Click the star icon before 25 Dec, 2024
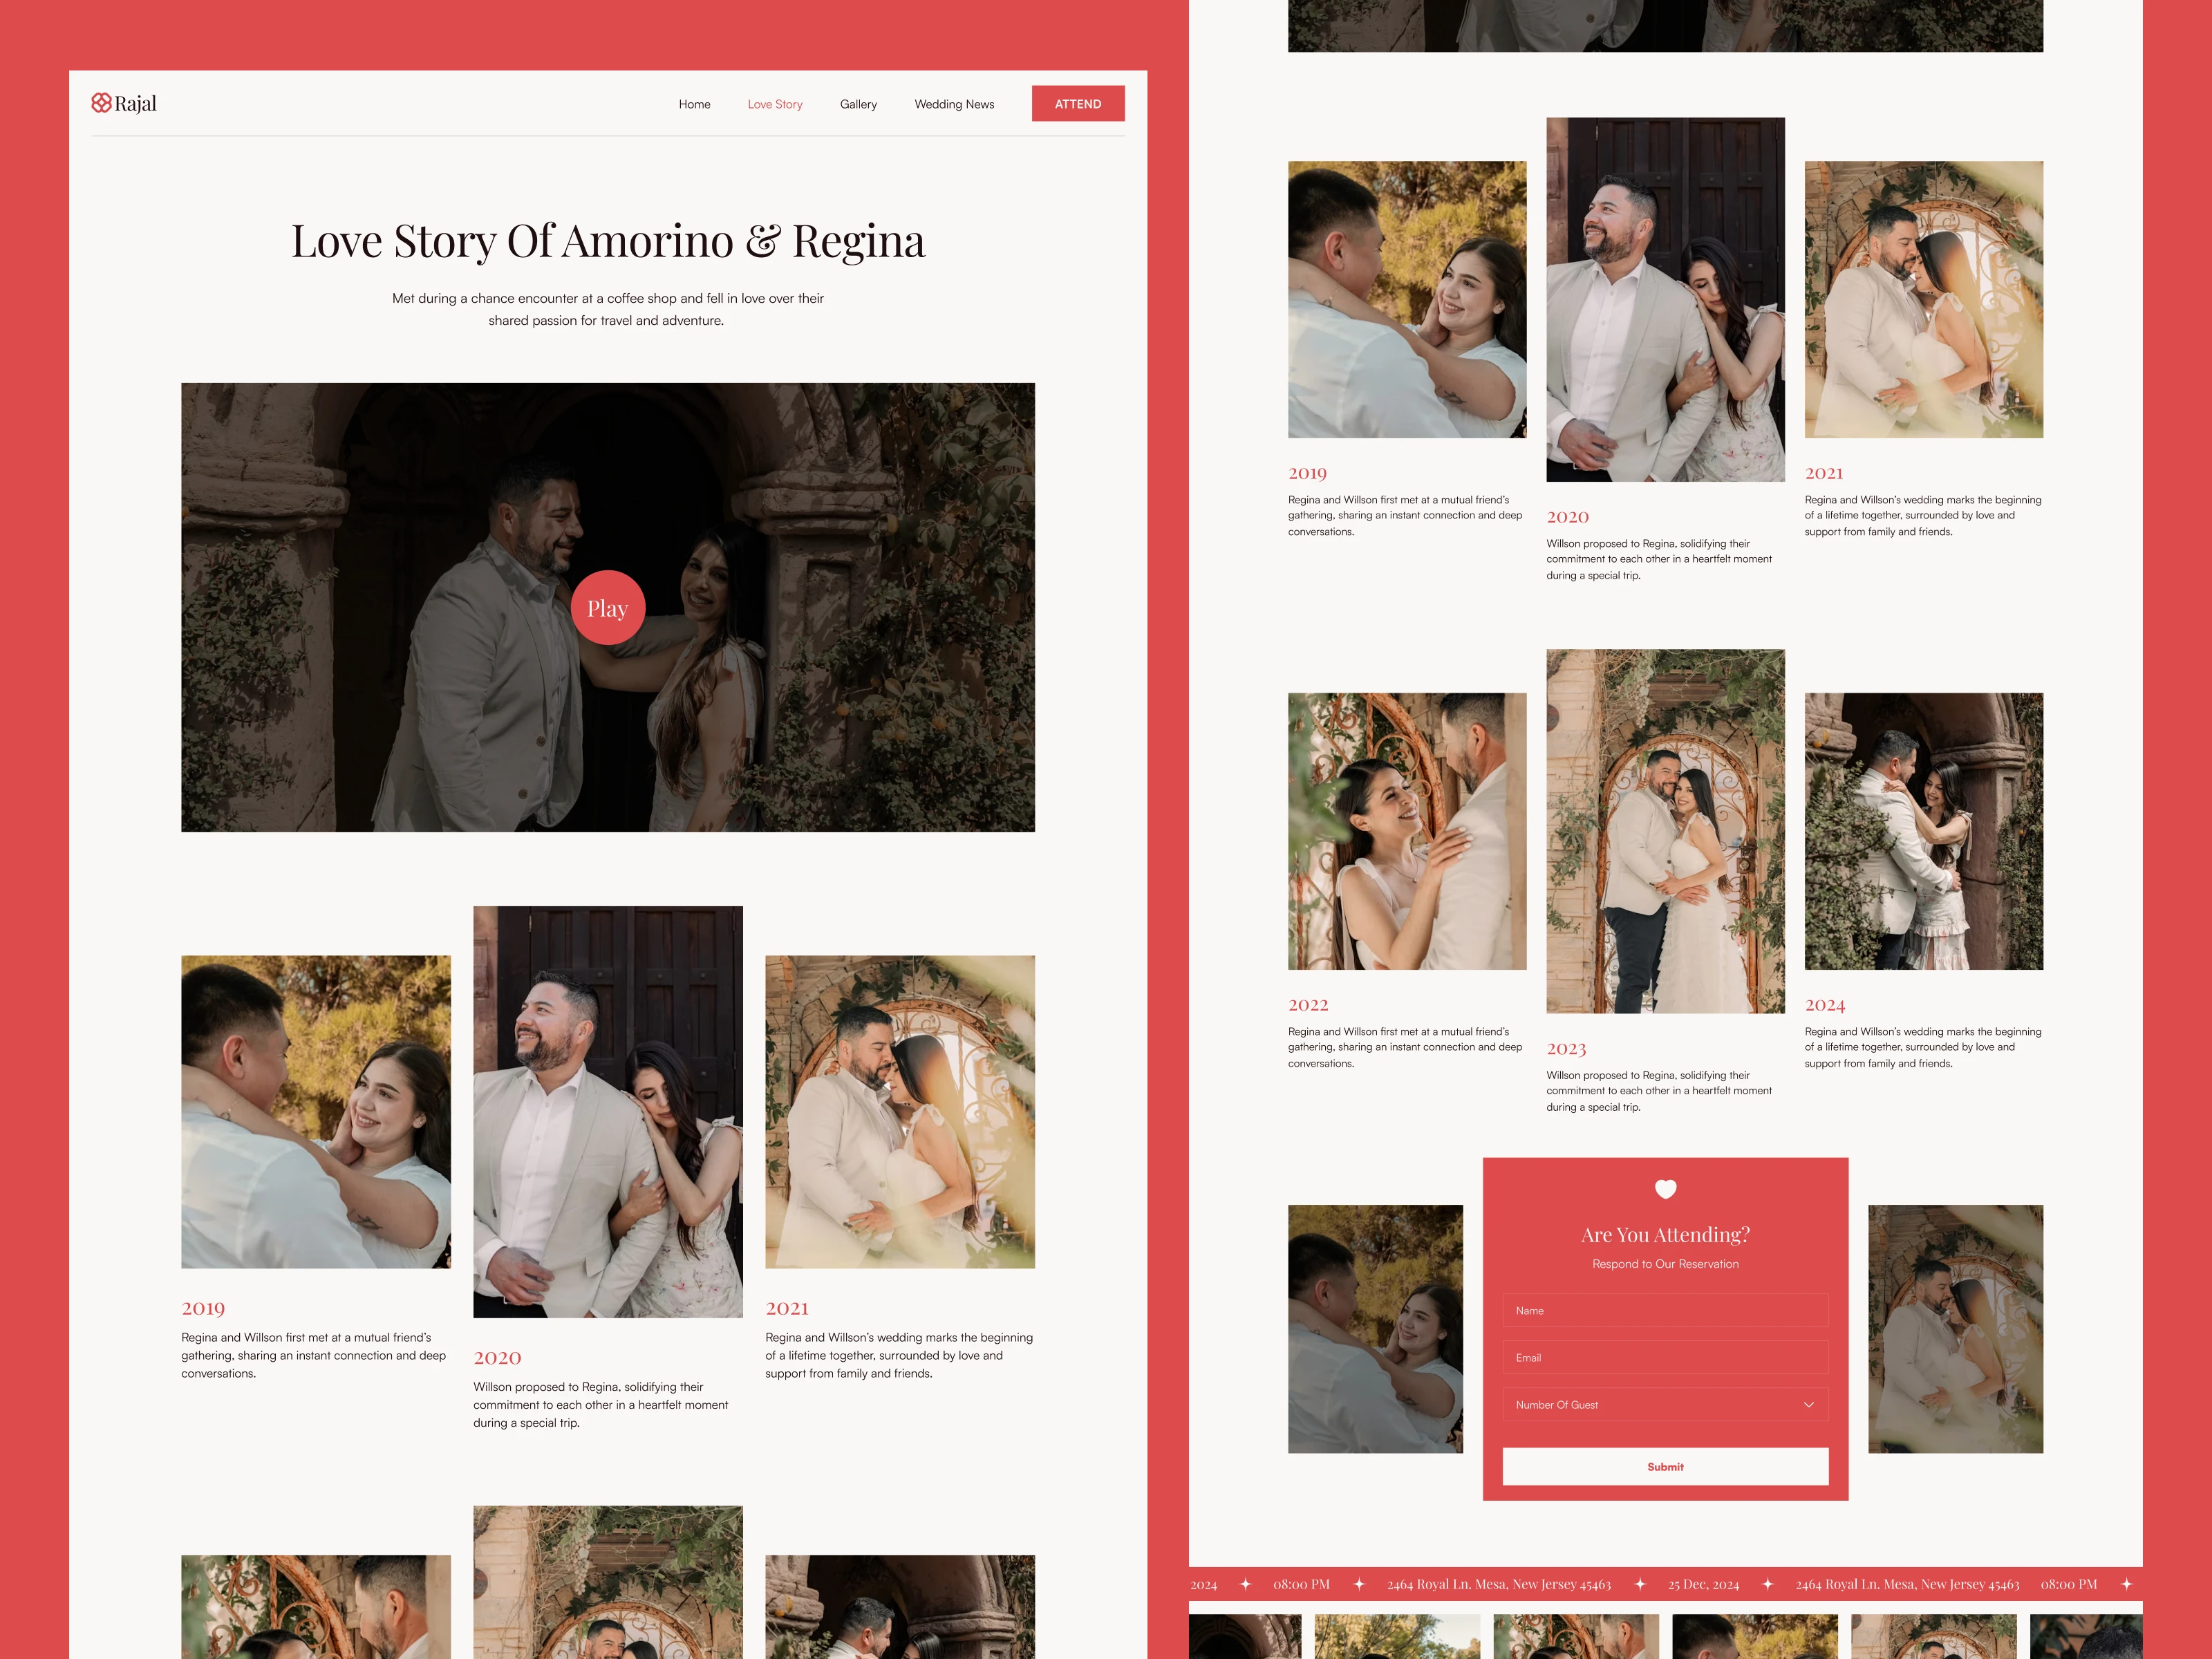 (x=1640, y=1584)
